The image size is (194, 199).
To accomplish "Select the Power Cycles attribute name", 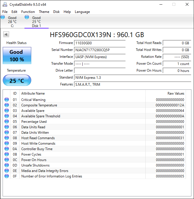I will [31, 154].
